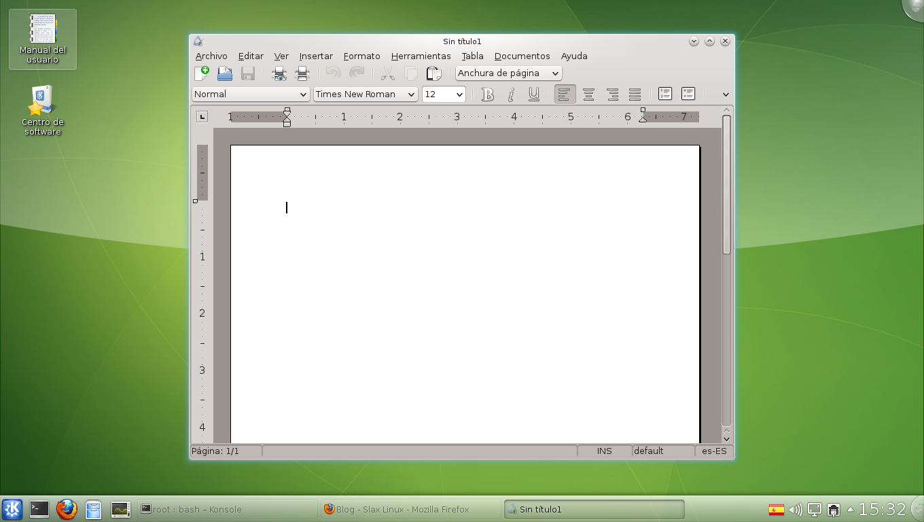Click the es-ES language status entry

tap(714, 451)
